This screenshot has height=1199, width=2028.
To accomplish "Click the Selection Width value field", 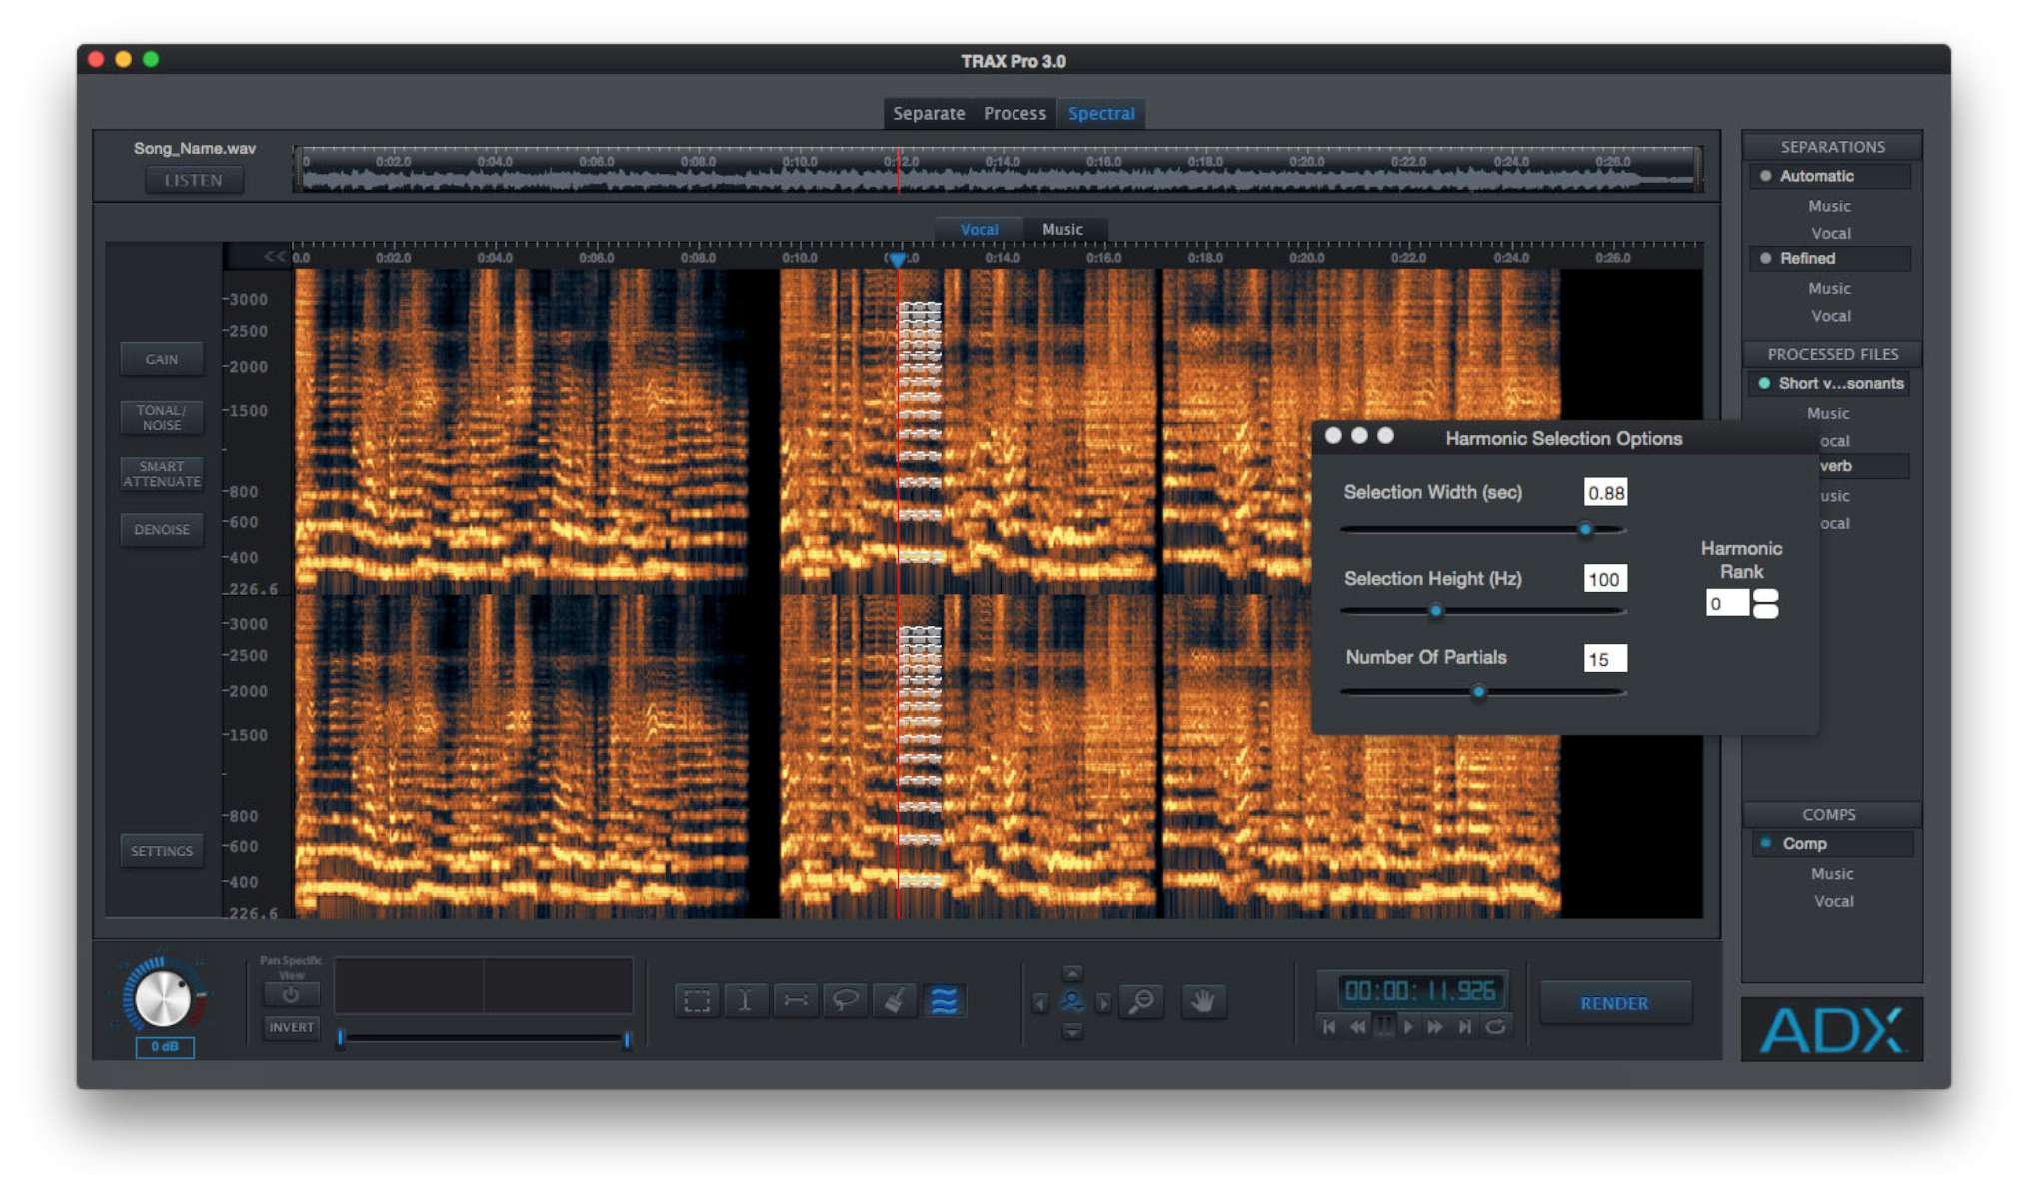I will (1604, 492).
